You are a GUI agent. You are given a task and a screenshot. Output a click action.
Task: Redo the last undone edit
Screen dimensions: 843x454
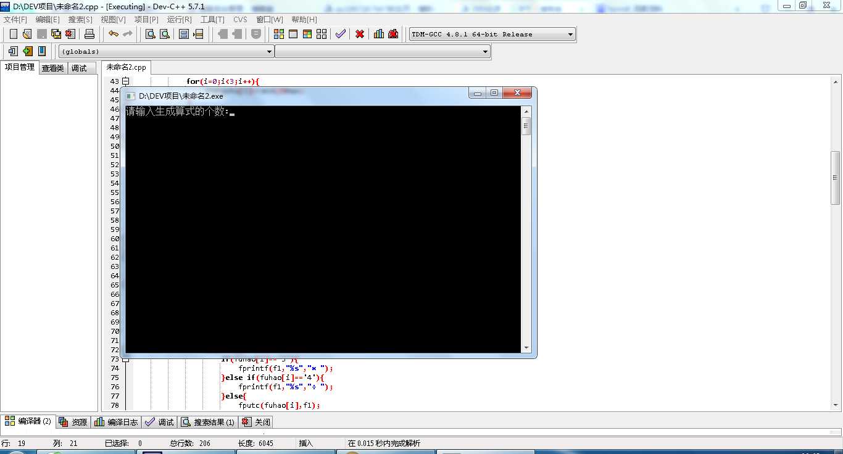128,34
